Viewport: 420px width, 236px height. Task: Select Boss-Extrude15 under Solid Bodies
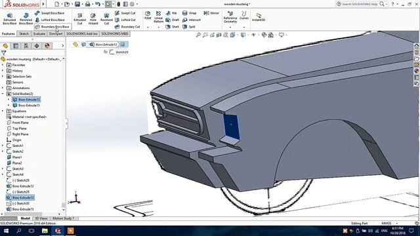coord(26,106)
